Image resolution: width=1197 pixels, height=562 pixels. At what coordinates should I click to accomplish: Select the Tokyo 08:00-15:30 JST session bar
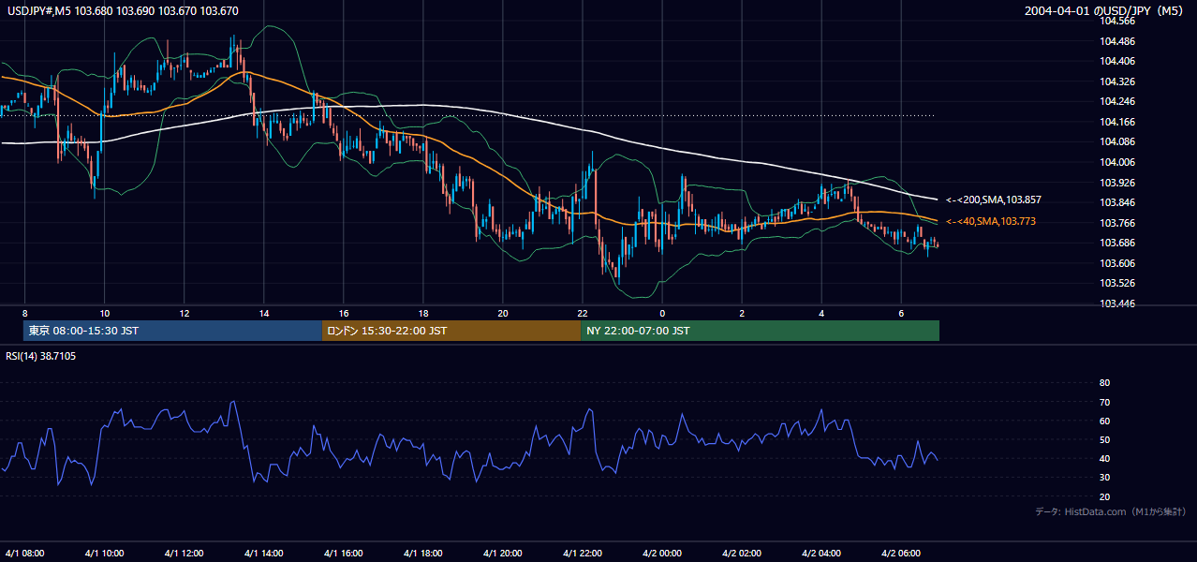click(172, 331)
